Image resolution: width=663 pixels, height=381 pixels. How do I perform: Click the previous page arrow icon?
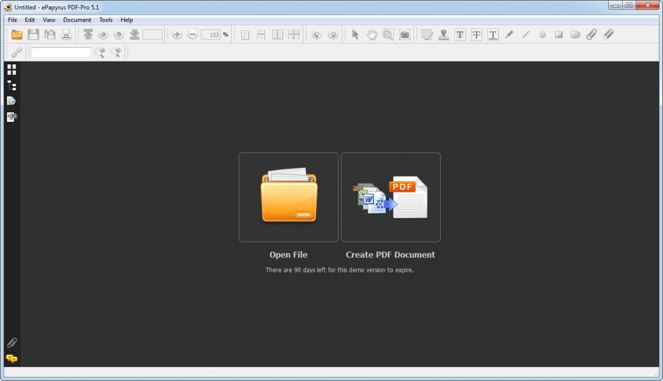click(103, 35)
